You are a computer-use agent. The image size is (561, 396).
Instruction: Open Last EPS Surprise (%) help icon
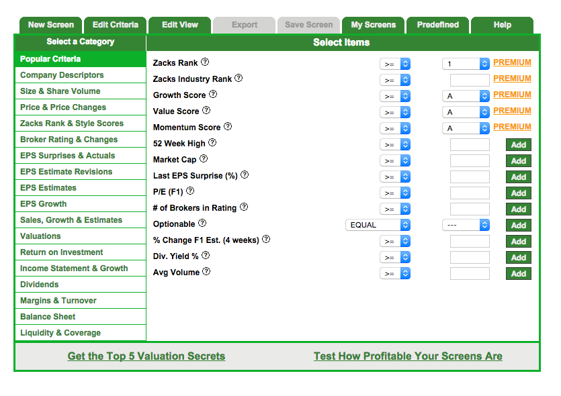245,175
